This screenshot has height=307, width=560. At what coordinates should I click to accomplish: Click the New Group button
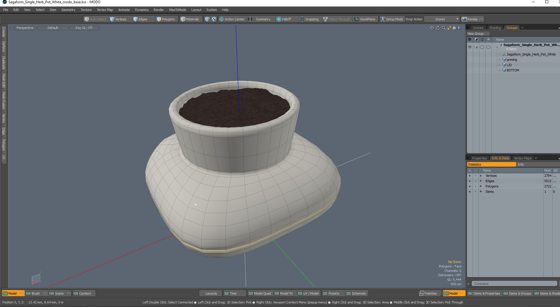point(478,34)
